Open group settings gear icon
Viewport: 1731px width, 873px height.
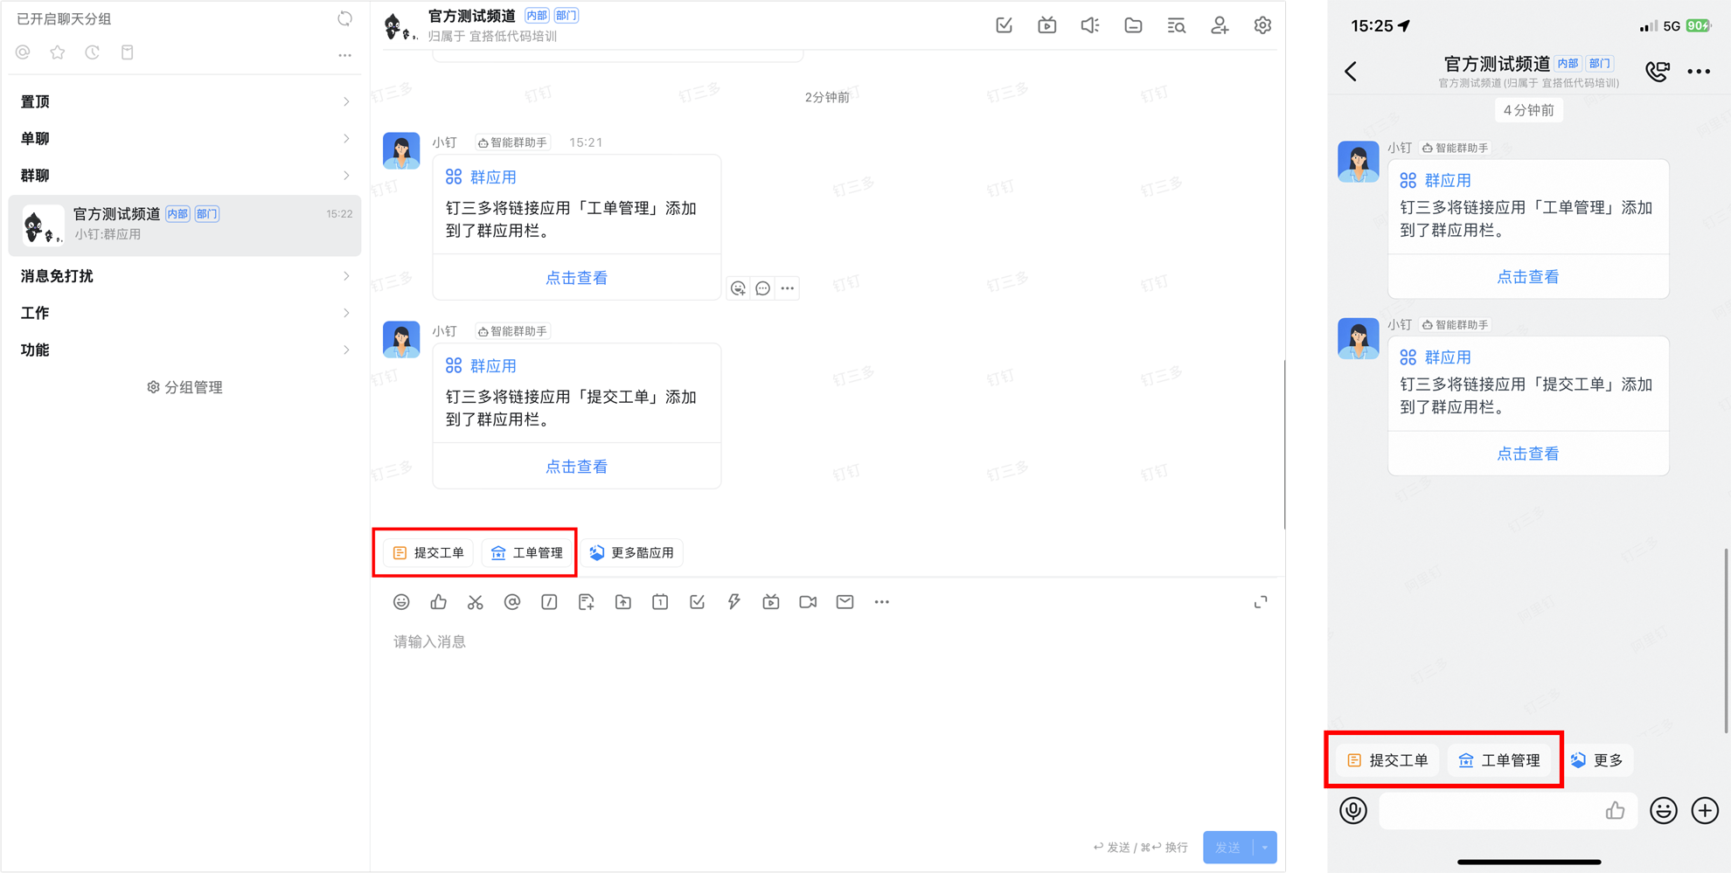(1262, 25)
